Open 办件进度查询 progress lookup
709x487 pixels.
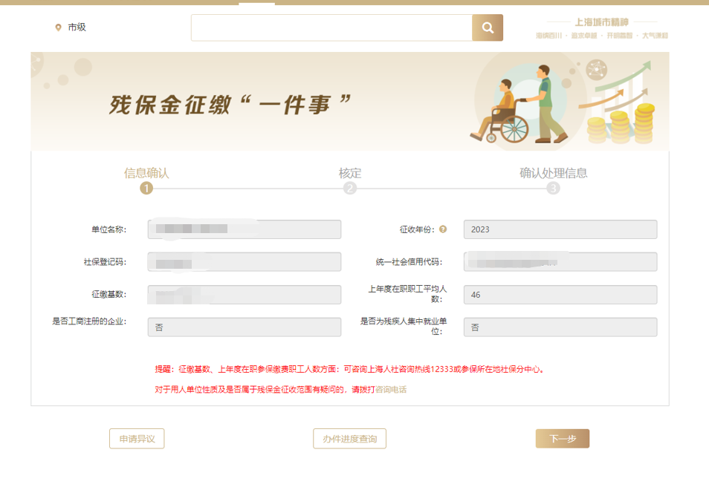tap(349, 439)
